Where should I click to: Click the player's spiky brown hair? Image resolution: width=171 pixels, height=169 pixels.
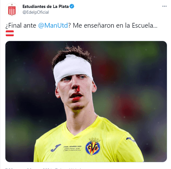point(72,54)
